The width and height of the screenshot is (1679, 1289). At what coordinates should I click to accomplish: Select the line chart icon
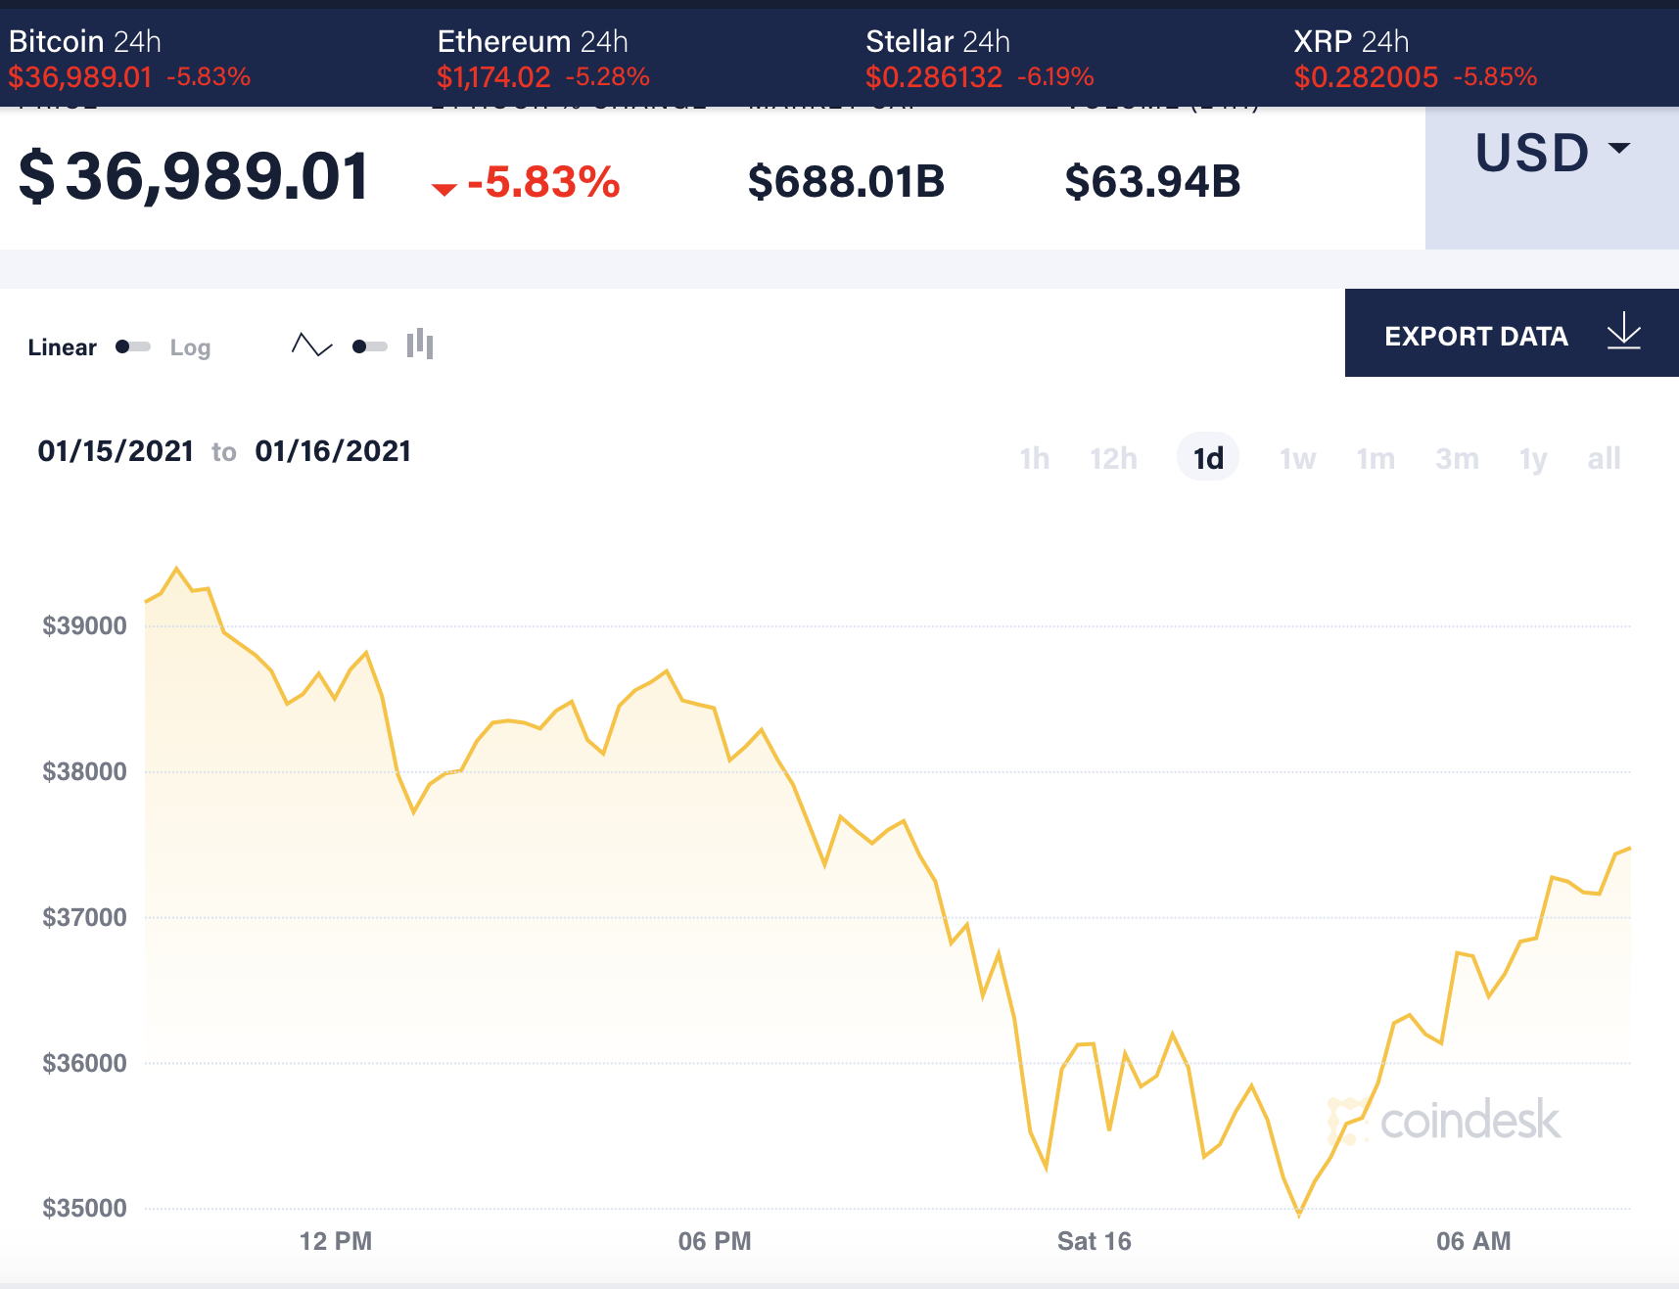[311, 345]
